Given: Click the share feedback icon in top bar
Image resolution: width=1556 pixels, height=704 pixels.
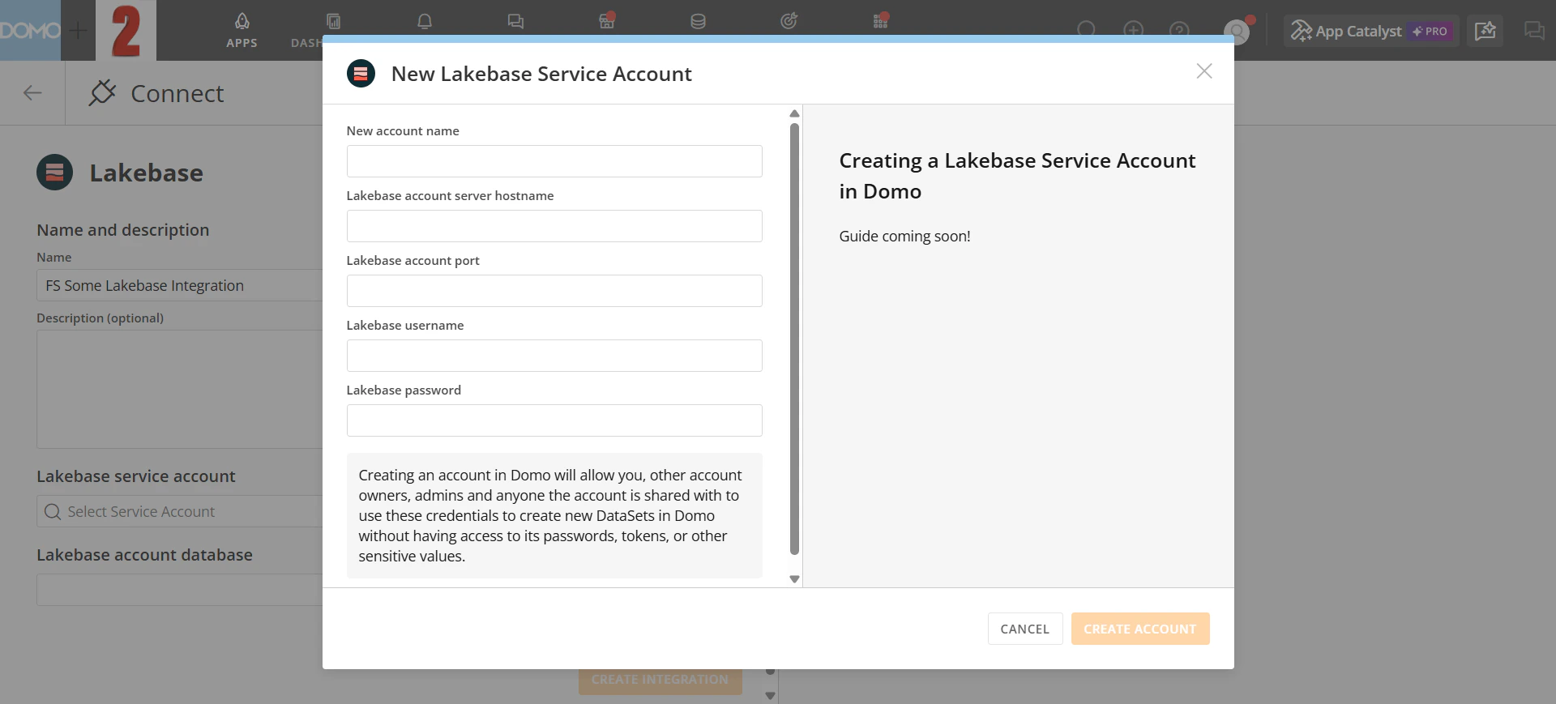Looking at the screenshot, I should coord(1485,31).
